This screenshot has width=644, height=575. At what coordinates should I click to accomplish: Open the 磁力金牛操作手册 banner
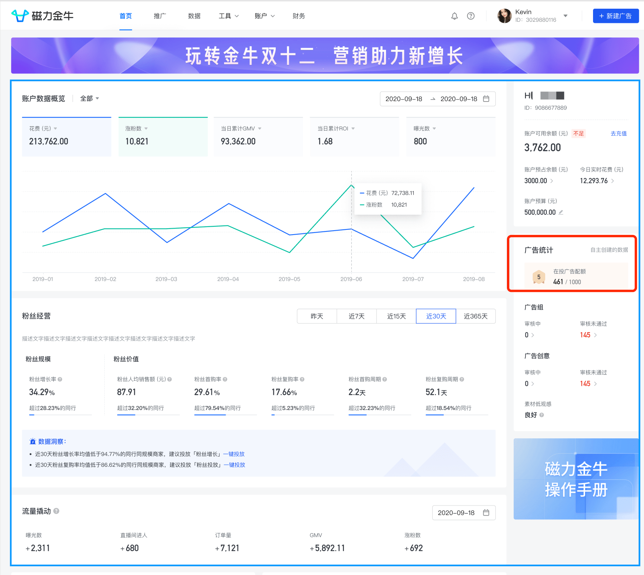click(576, 479)
